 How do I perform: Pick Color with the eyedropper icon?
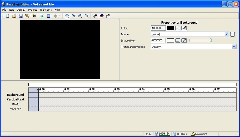point(184,28)
